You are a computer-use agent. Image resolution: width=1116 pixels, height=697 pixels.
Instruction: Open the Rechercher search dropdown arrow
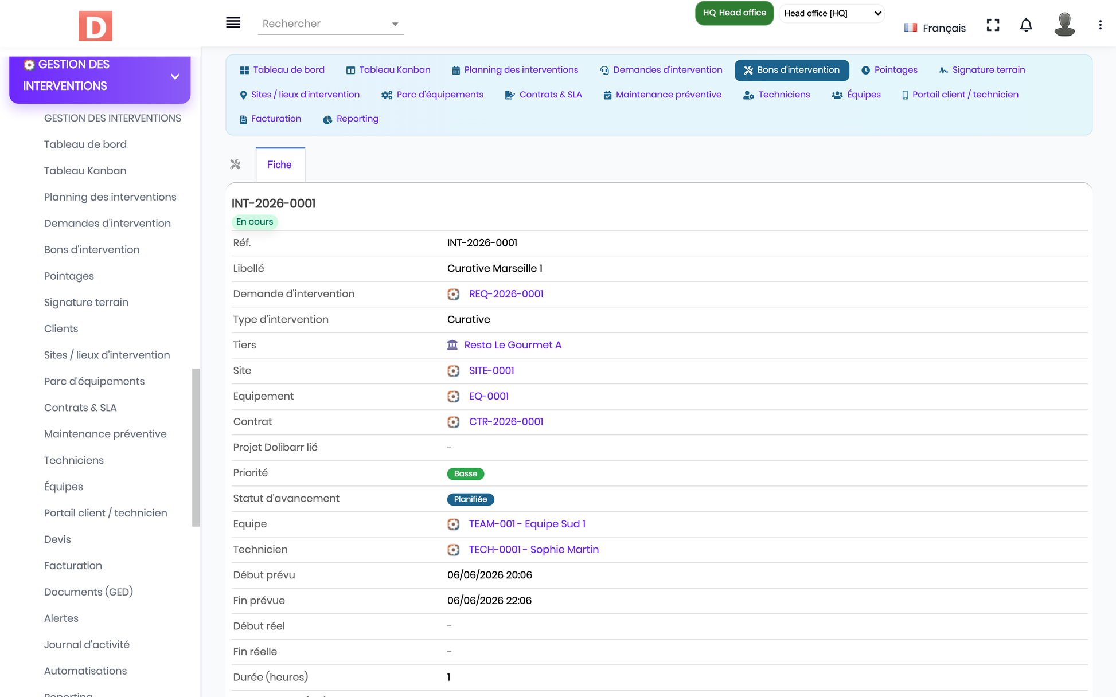[395, 24]
